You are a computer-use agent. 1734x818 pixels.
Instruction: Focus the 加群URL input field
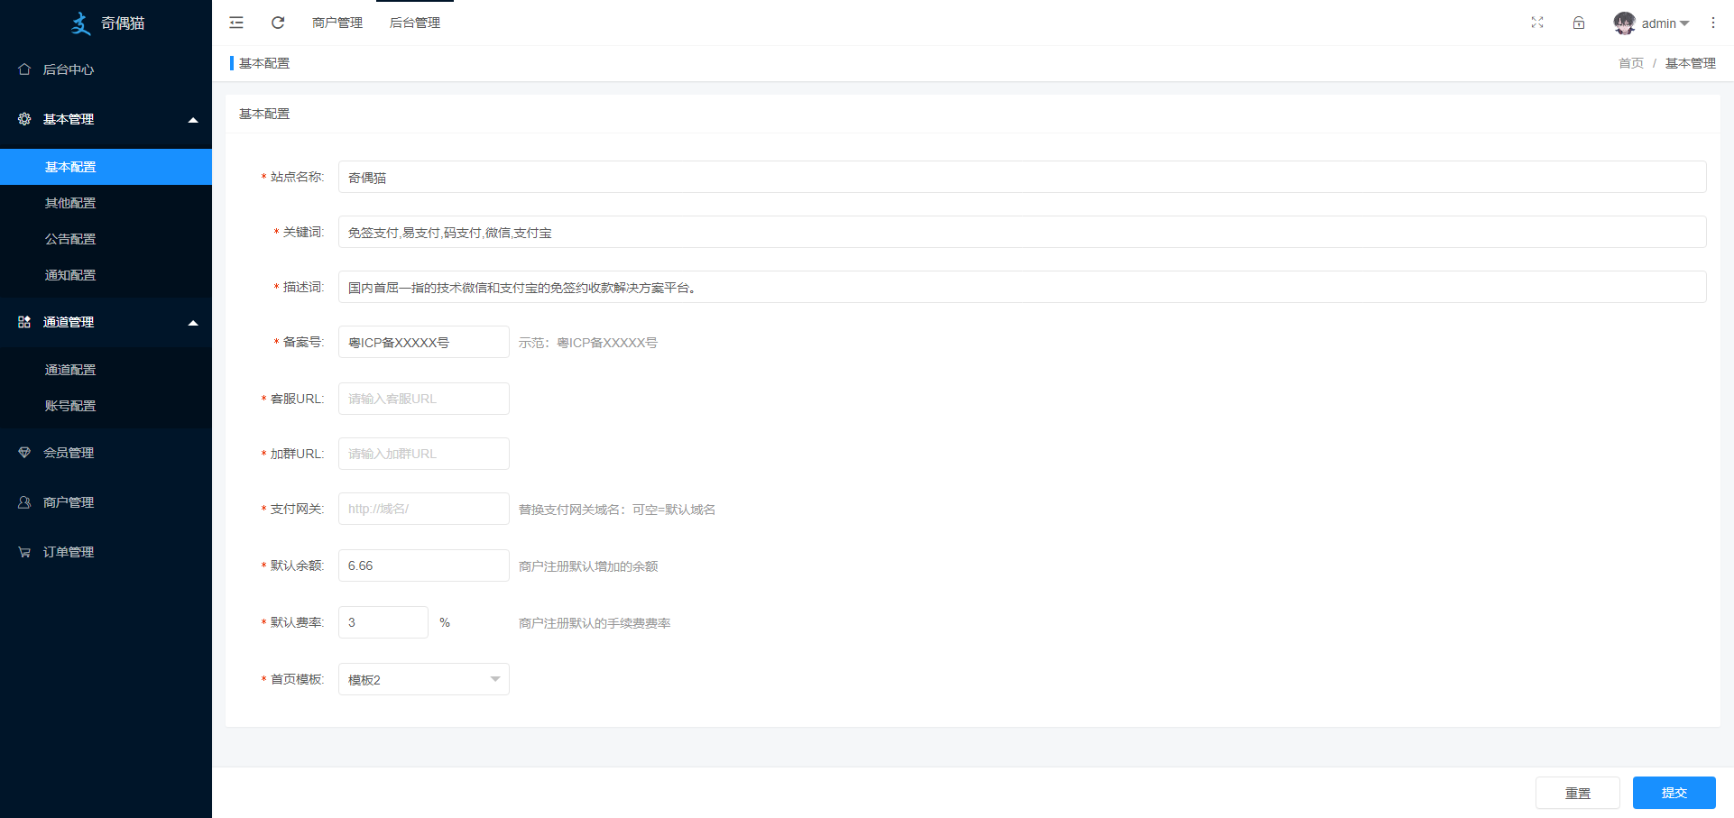[424, 454]
